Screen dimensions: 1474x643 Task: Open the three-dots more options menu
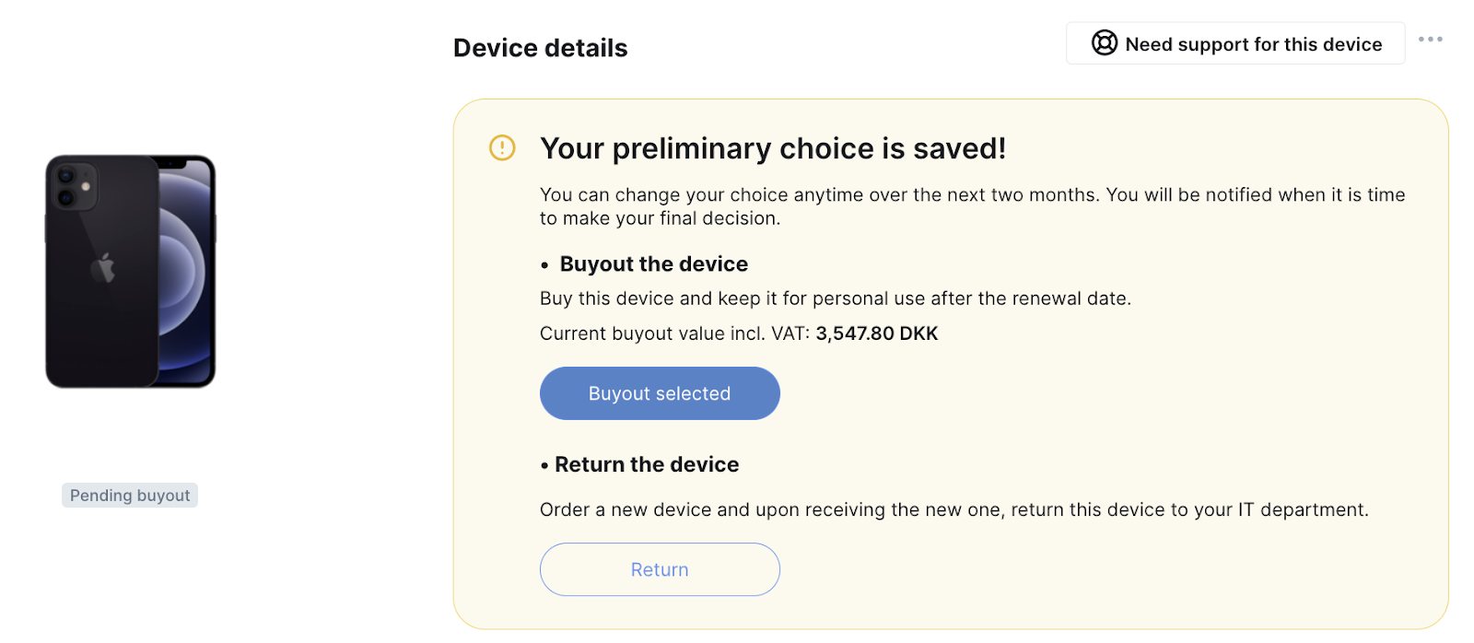tap(1430, 40)
